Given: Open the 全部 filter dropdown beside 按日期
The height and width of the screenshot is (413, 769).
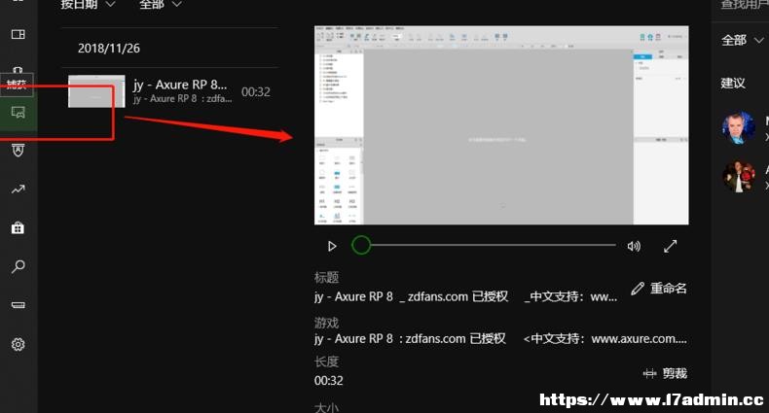Looking at the screenshot, I should (x=161, y=5).
